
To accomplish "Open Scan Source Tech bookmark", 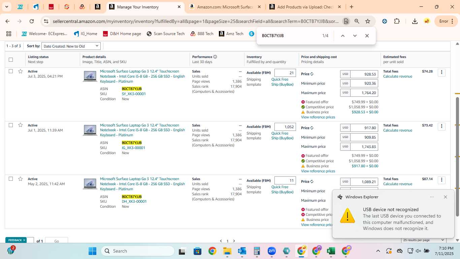I will [166, 34].
